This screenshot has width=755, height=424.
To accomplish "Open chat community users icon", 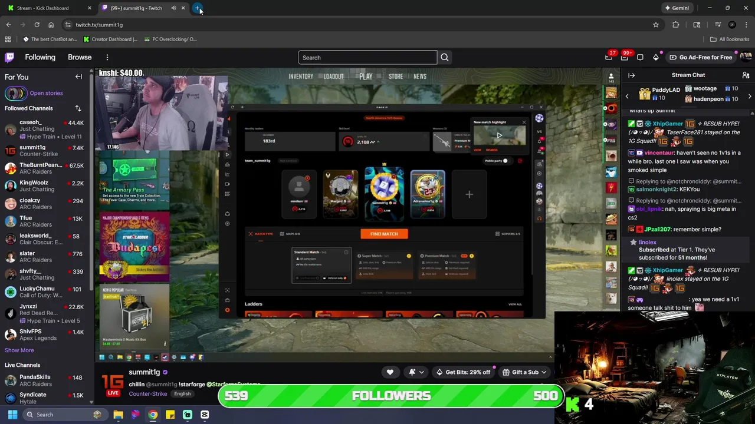I will pos(746,75).
